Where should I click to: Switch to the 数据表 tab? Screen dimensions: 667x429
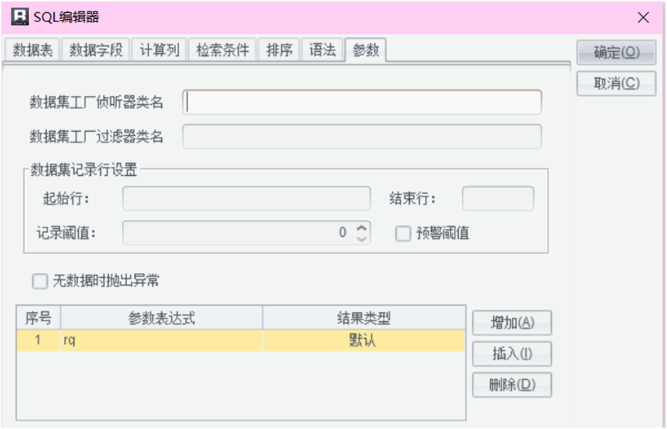point(33,51)
